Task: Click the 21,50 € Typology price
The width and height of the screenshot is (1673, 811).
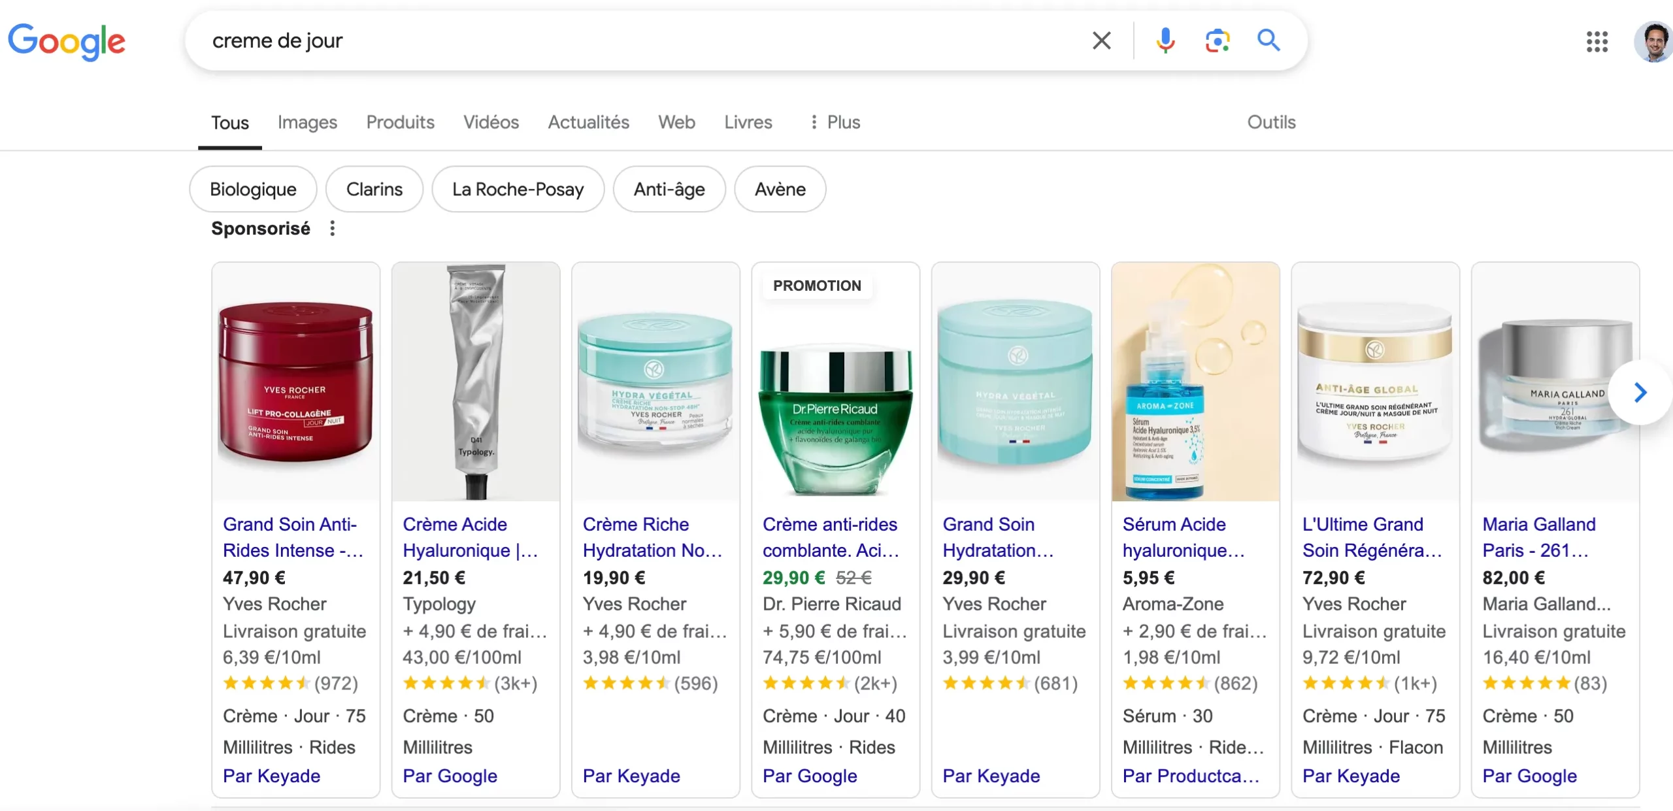Action: click(434, 578)
